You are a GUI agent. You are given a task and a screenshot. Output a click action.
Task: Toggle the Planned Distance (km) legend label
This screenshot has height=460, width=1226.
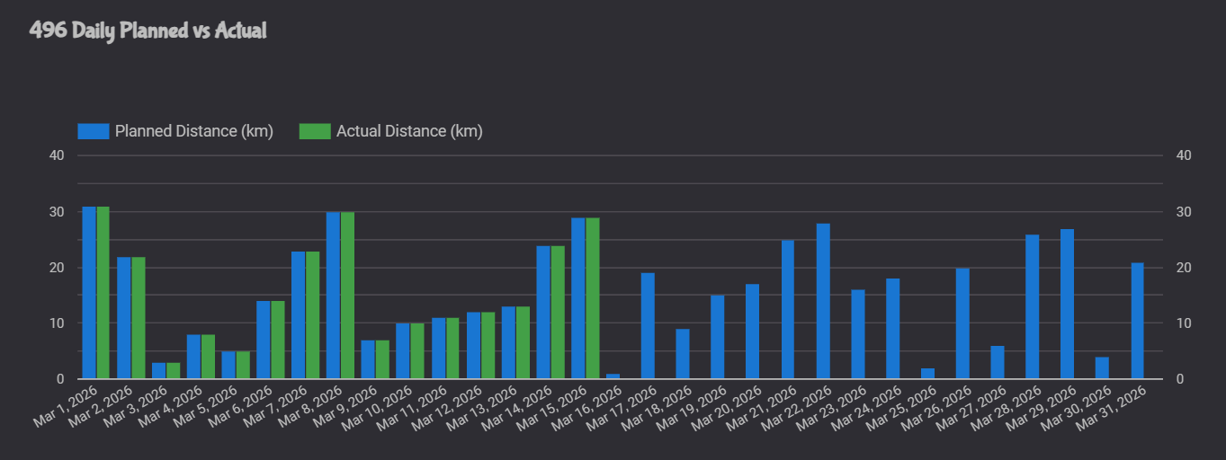click(193, 131)
